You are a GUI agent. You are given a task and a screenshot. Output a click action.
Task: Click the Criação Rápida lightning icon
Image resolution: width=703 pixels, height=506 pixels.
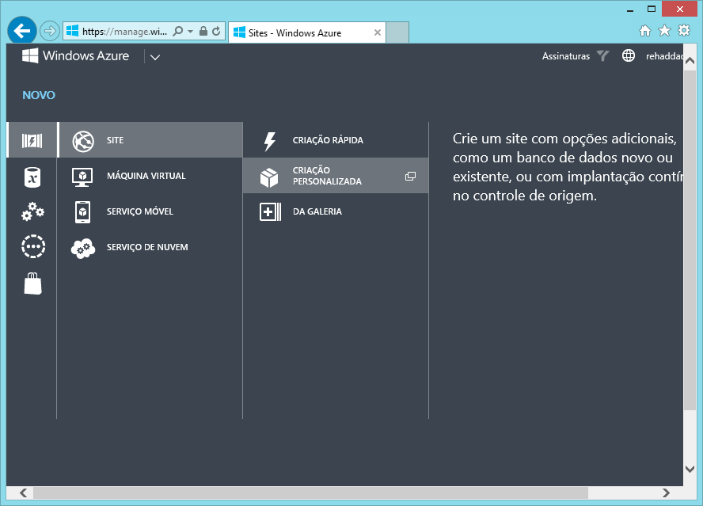(x=269, y=141)
